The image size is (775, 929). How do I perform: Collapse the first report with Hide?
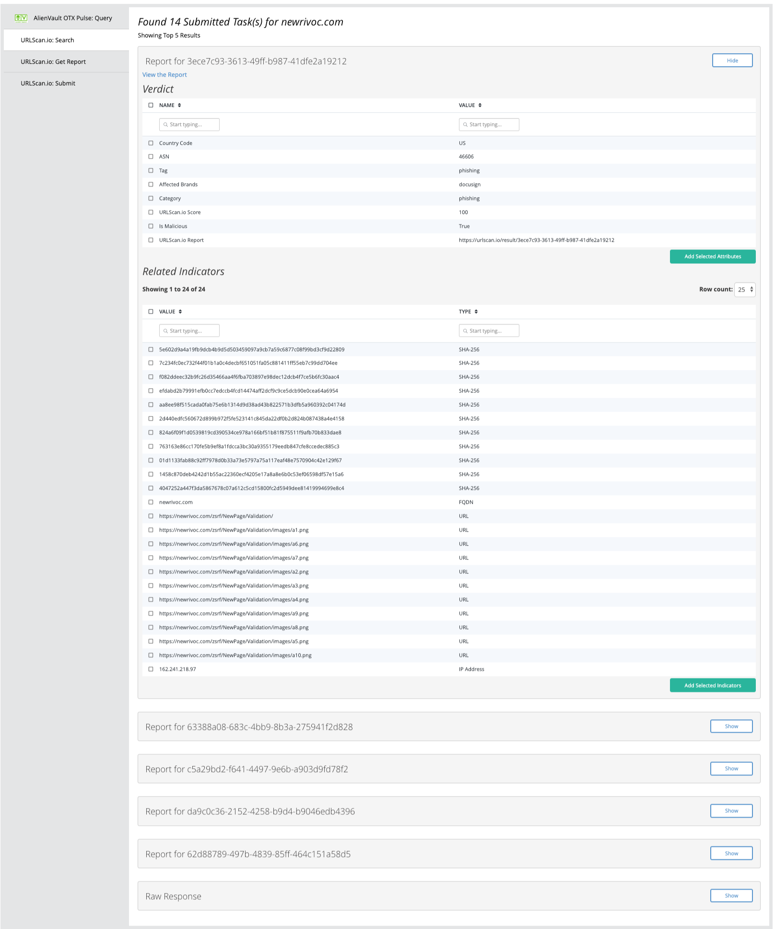pos(732,60)
